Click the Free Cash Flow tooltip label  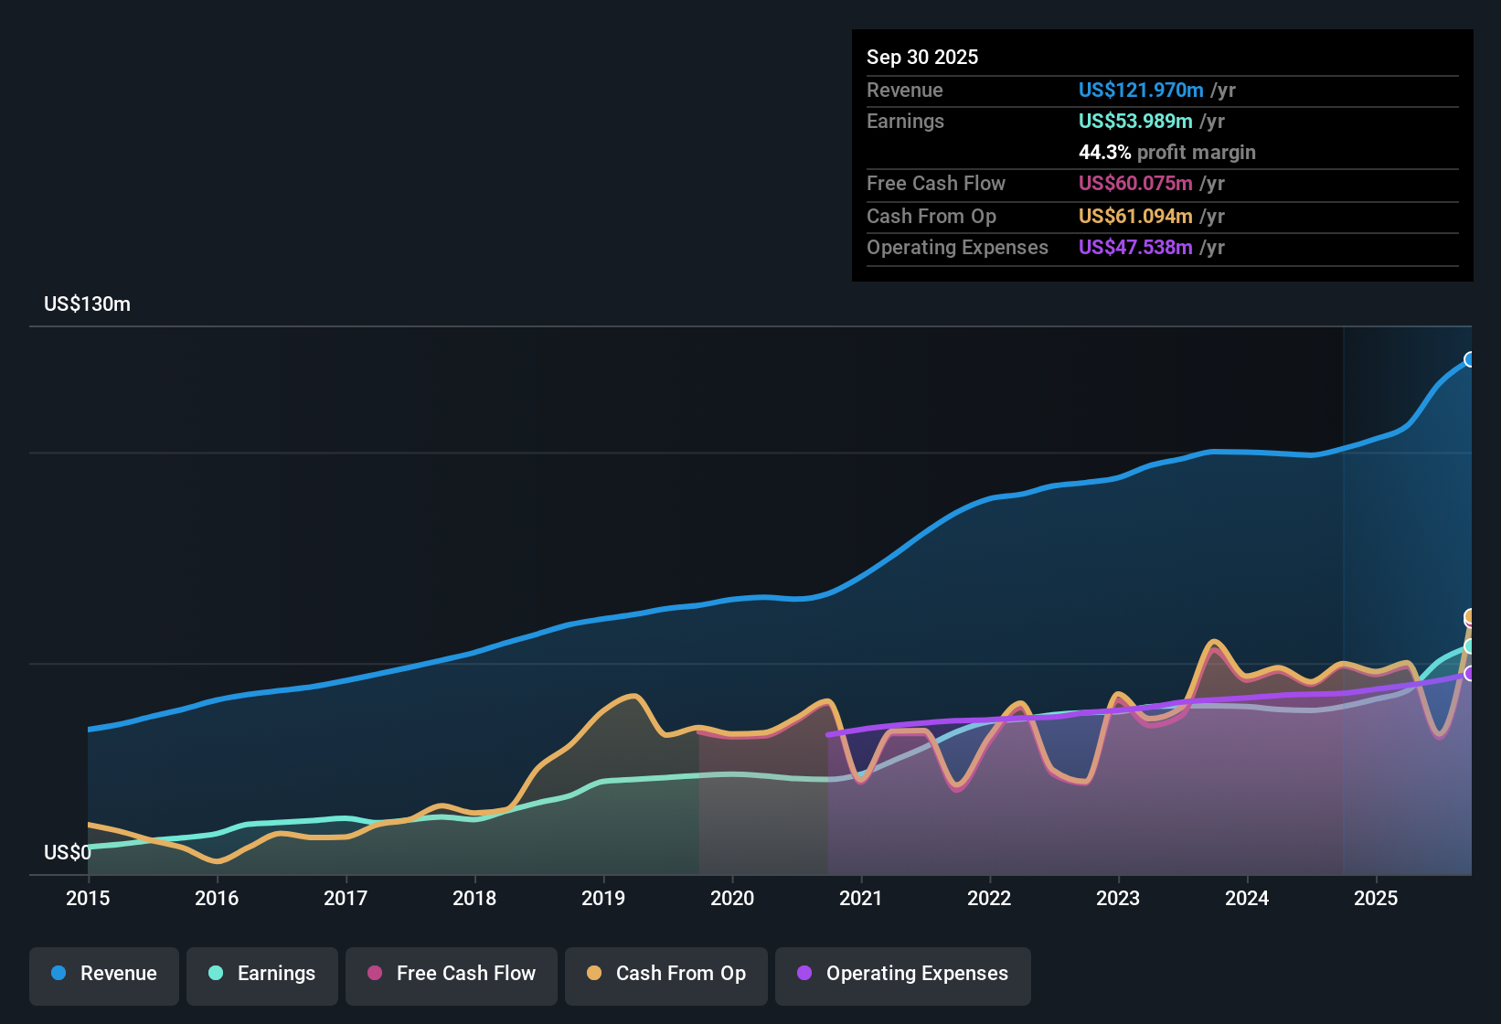[936, 183]
